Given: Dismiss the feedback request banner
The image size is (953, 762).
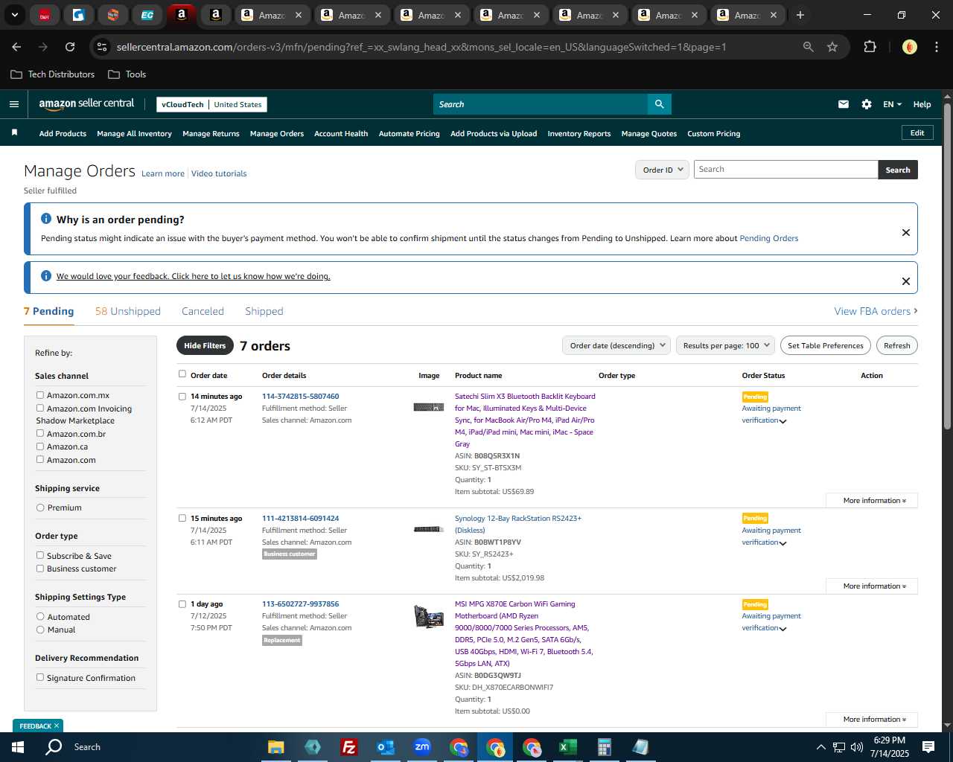Looking at the screenshot, I should click(x=906, y=281).
